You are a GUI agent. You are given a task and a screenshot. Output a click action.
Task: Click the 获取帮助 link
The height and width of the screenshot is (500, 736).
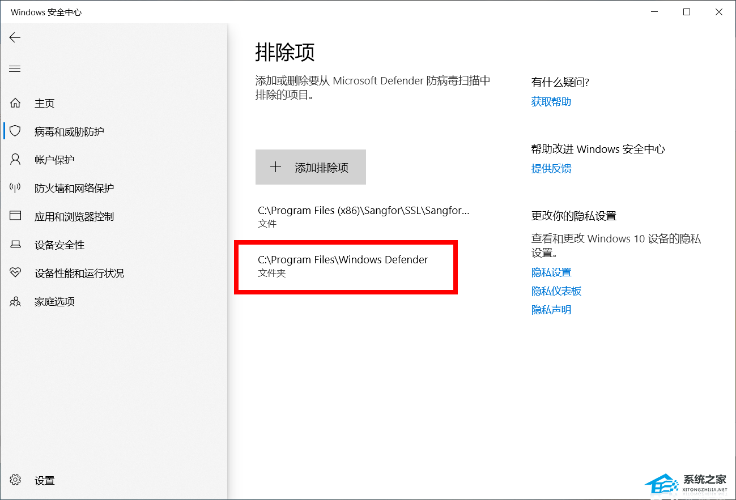coord(551,102)
